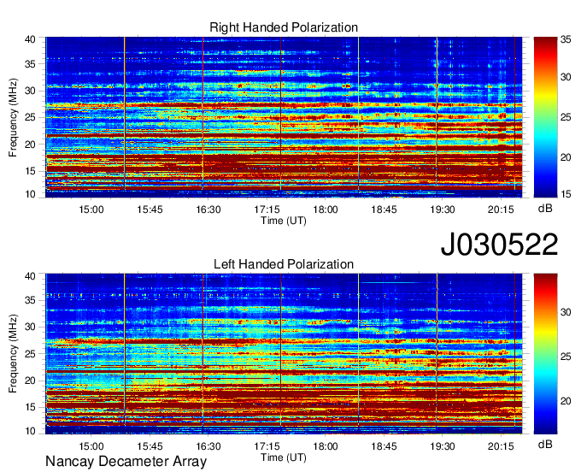
Task: Click 18:00 tick under Left Handed plot
Action: point(326,446)
